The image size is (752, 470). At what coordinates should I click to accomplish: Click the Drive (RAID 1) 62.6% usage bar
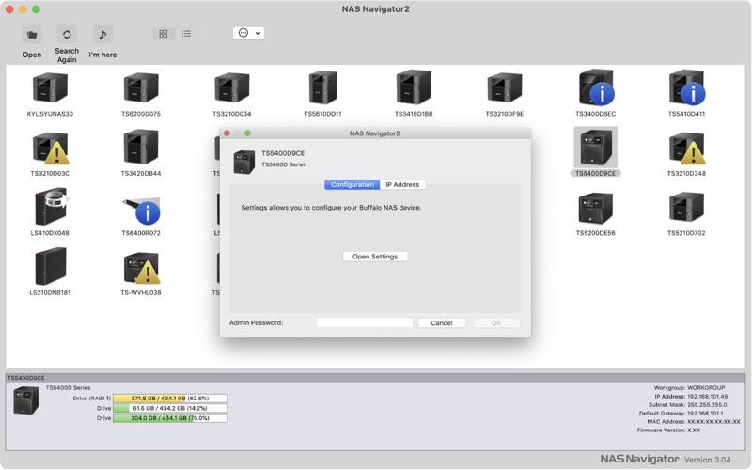(x=170, y=399)
